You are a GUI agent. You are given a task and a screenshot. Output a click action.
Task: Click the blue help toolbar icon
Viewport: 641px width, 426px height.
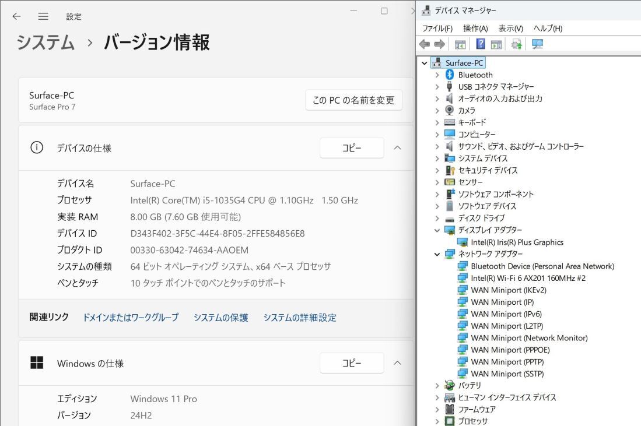click(481, 44)
